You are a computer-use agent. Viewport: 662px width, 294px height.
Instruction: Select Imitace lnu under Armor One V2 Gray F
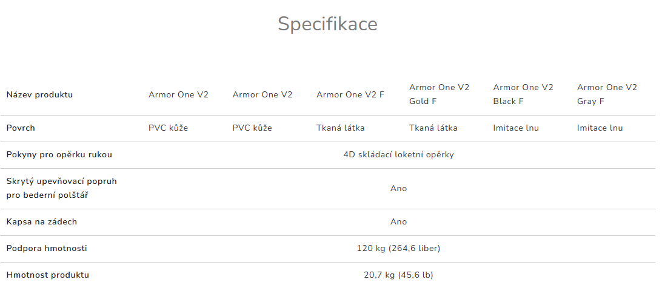(x=600, y=128)
